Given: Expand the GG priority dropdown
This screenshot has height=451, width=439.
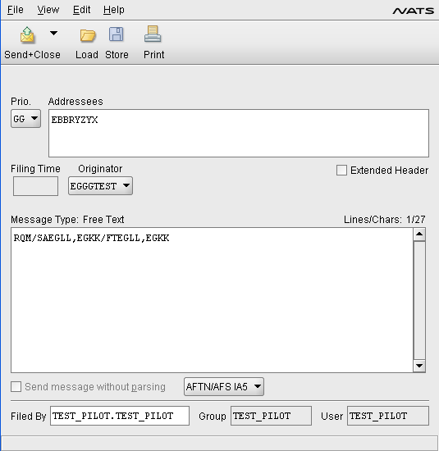Looking at the screenshot, I should (x=26, y=119).
